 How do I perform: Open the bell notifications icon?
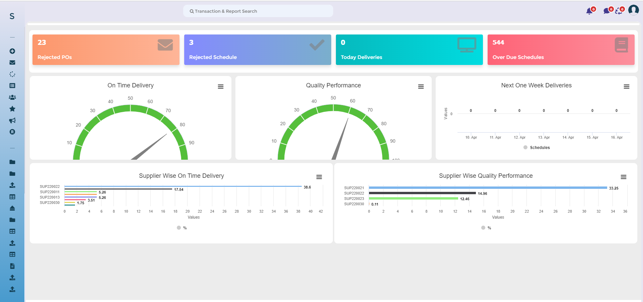pos(589,11)
